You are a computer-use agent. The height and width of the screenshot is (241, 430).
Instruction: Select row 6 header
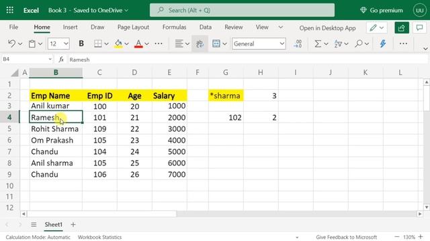pyautogui.click(x=9, y=140)
